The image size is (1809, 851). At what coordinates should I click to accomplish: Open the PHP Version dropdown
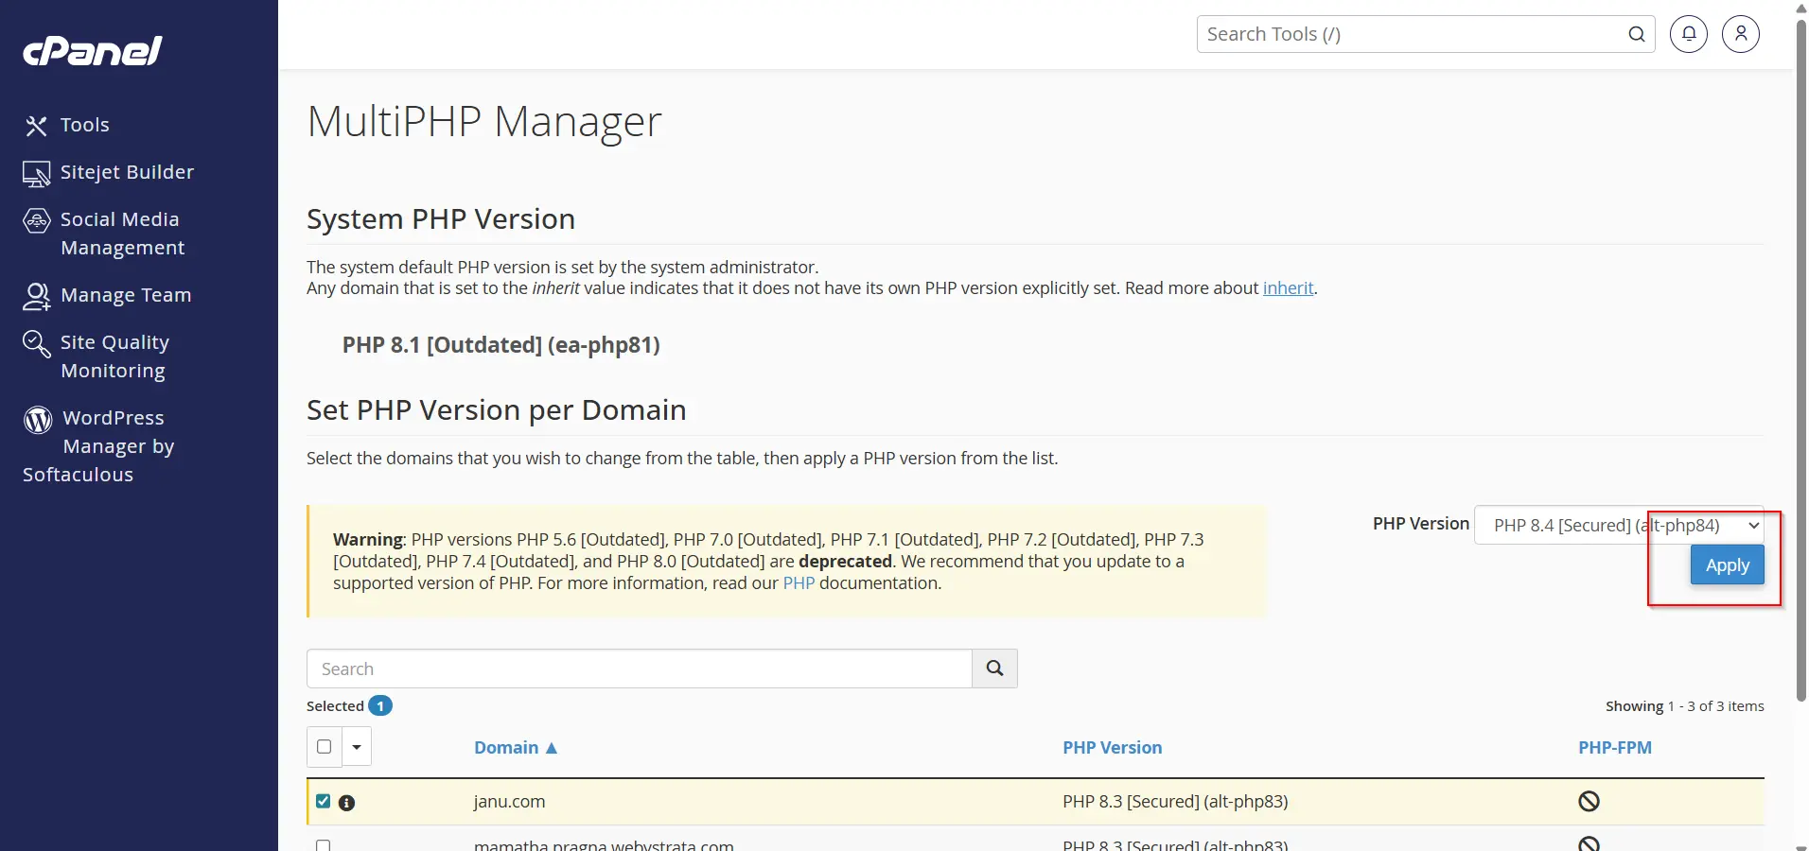pyautogui.click(x=1619, y=525)
